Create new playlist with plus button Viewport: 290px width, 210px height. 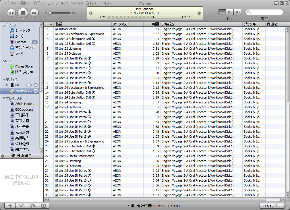10,206
